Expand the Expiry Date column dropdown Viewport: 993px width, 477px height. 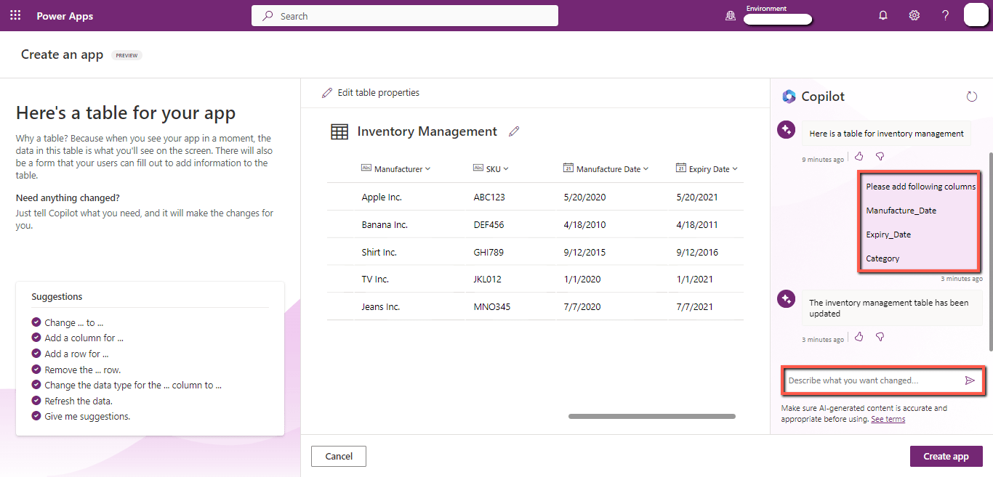coord(735,168)
